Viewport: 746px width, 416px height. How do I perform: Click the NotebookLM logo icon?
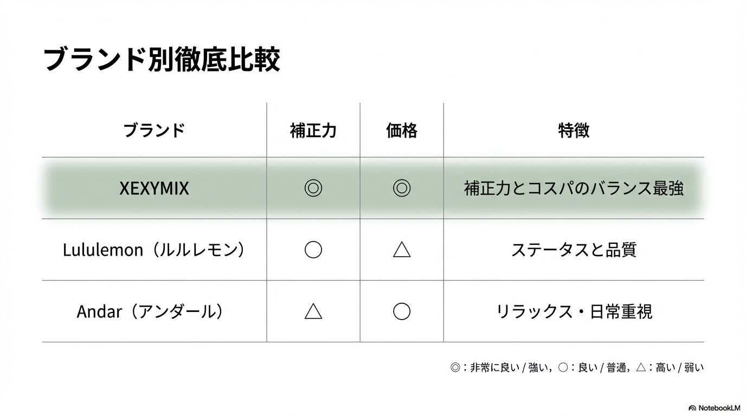pos(692,408)
